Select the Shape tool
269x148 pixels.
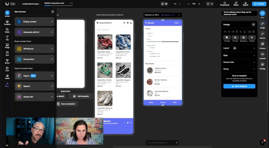coord(7,30)
